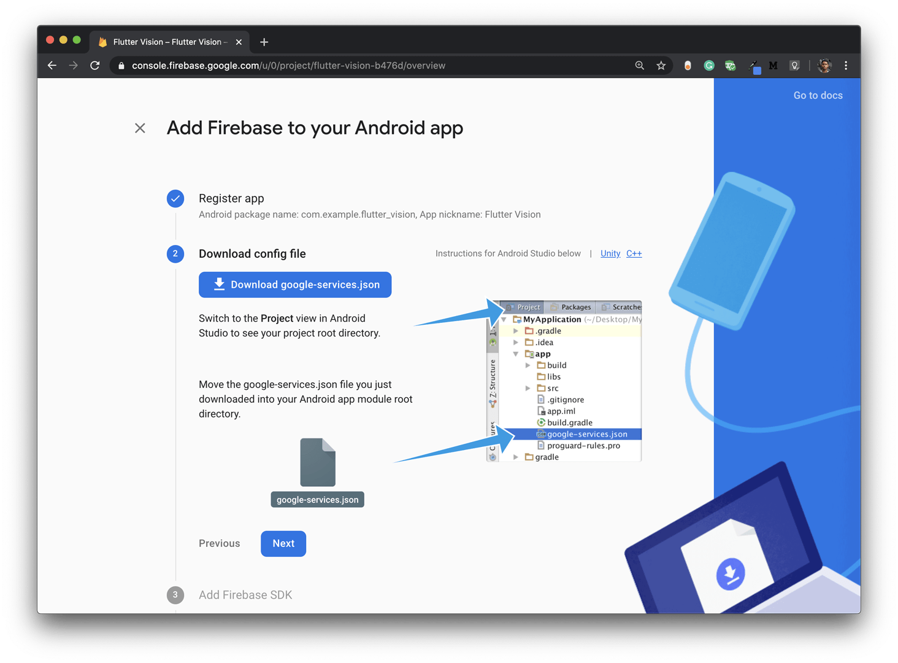
Task: Open the C++ instructions link
Action: 634,254
